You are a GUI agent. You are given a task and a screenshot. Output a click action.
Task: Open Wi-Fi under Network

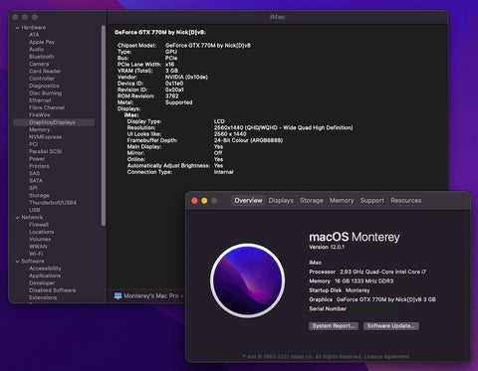pos(36,254)
